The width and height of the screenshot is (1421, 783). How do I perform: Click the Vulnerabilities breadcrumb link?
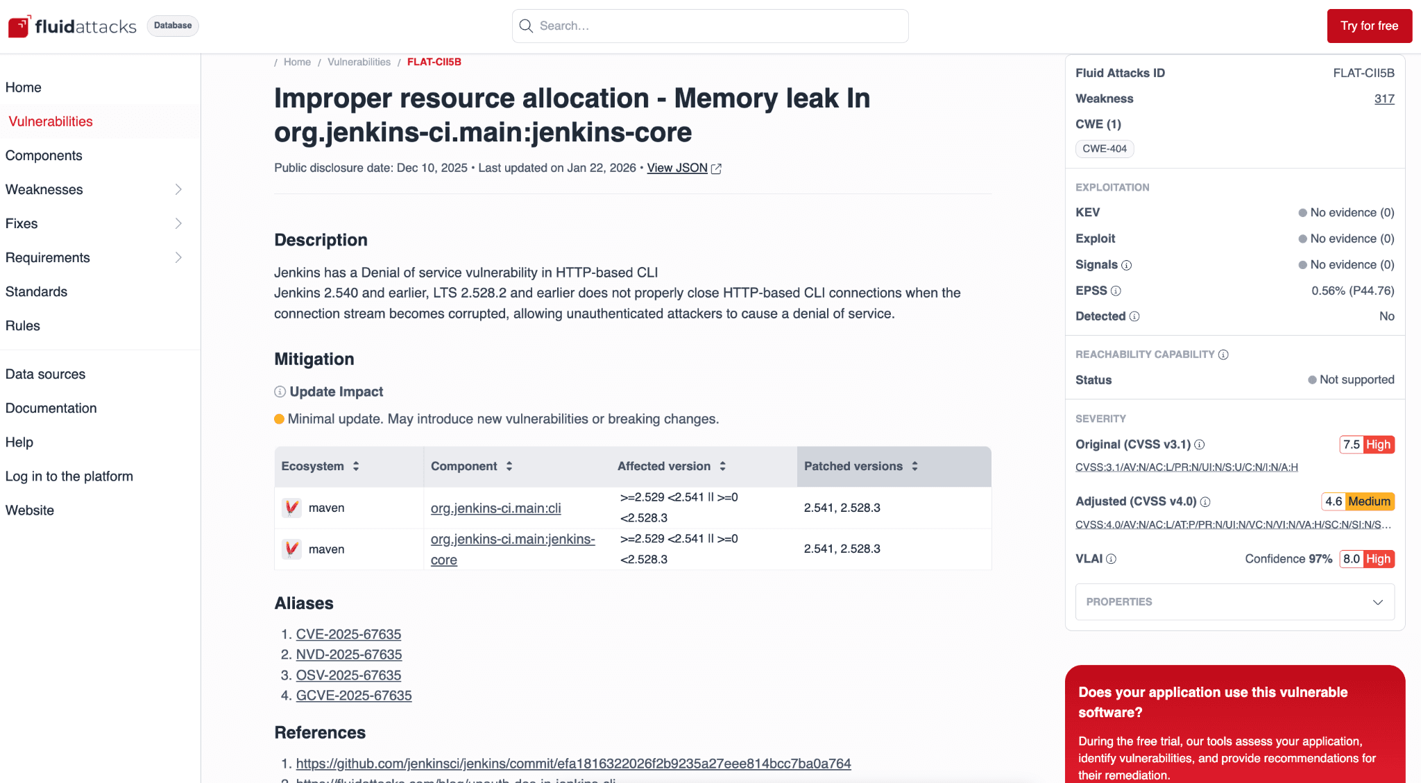[359, 62]
